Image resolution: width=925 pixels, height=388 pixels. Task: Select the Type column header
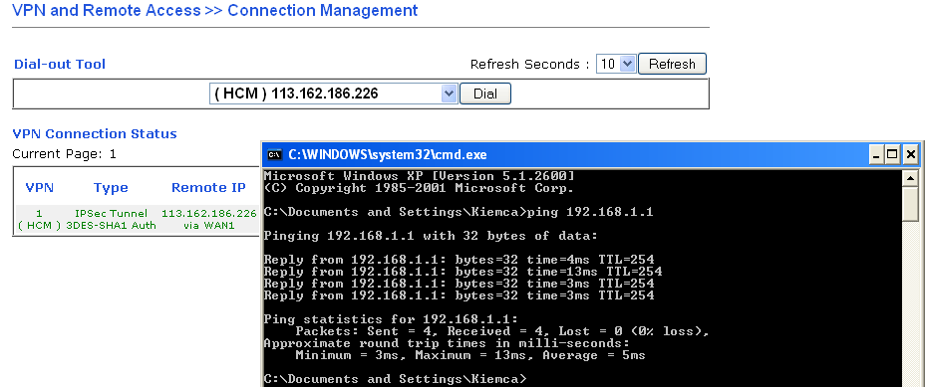(x=111, y=188)
